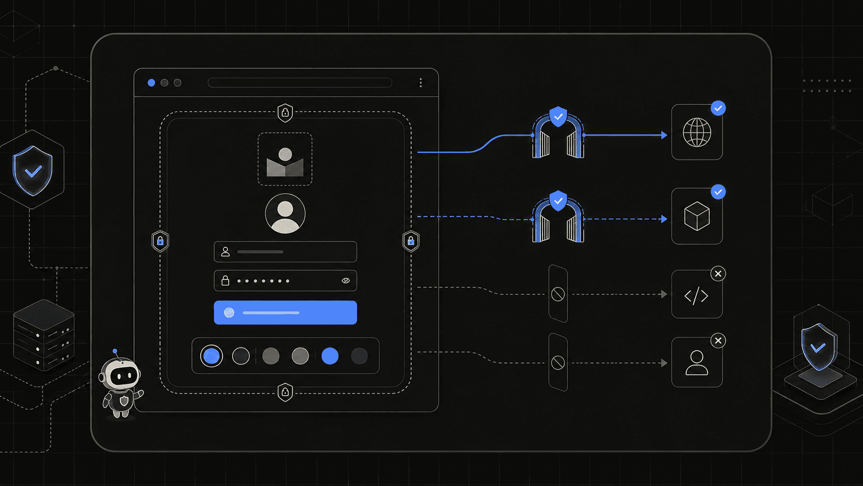Click the upper blocked gate icon
The height and width of the screenshot is (486, 863).
click(558, 294)
